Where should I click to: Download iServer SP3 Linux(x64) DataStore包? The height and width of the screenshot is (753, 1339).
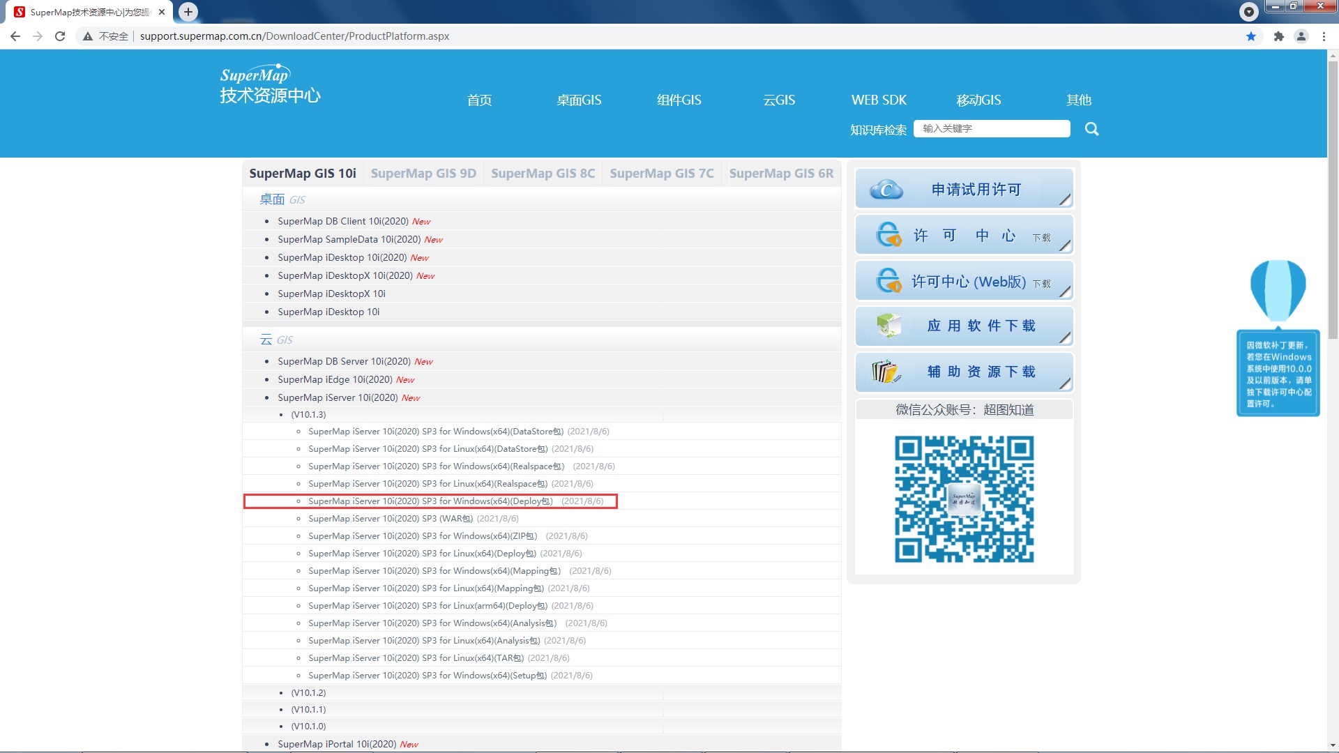(x=428, y=449)
